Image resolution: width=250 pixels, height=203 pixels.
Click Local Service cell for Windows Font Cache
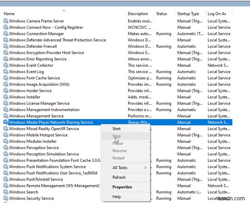pyautogui.click(x=219, y=78)
